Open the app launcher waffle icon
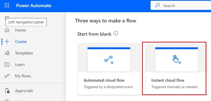The width and height of the screenshot is (211, 101). click(7, 6)
